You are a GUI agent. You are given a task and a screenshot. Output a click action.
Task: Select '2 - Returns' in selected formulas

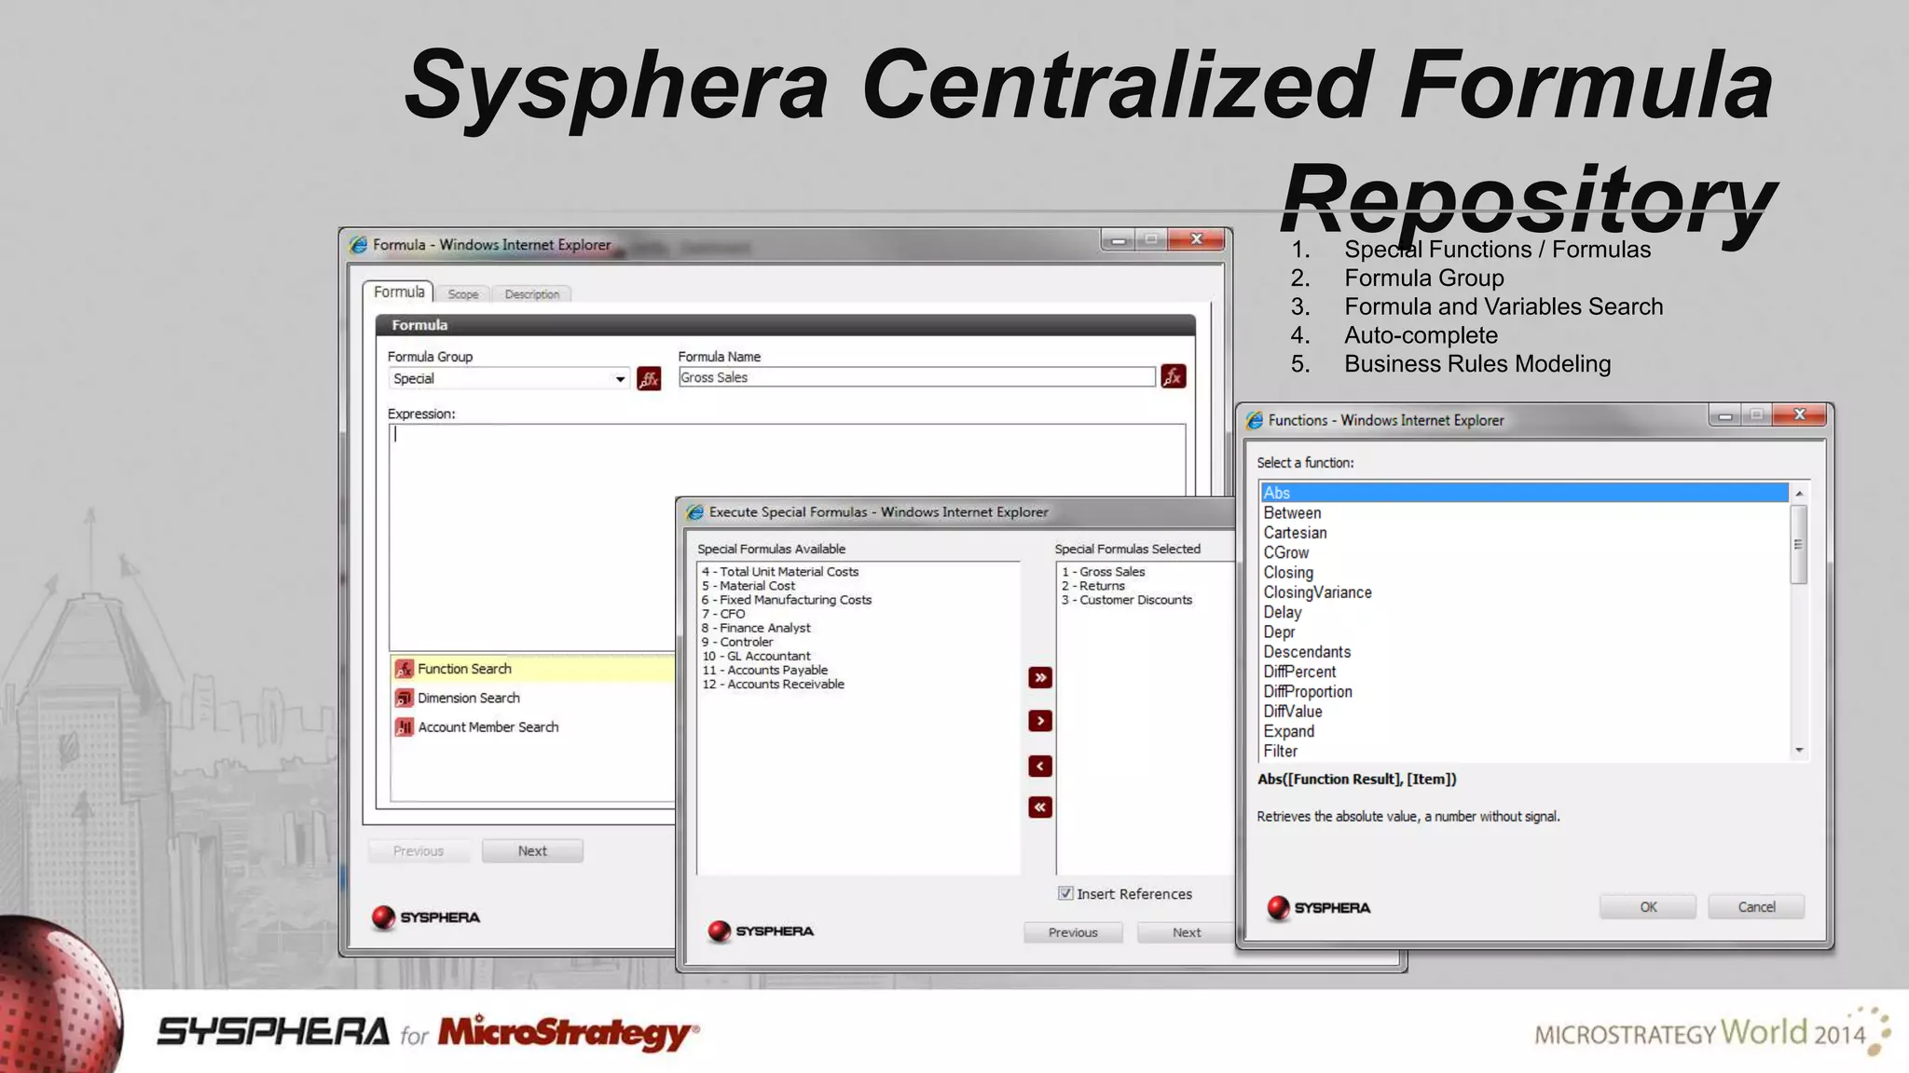pos(1093,586)
